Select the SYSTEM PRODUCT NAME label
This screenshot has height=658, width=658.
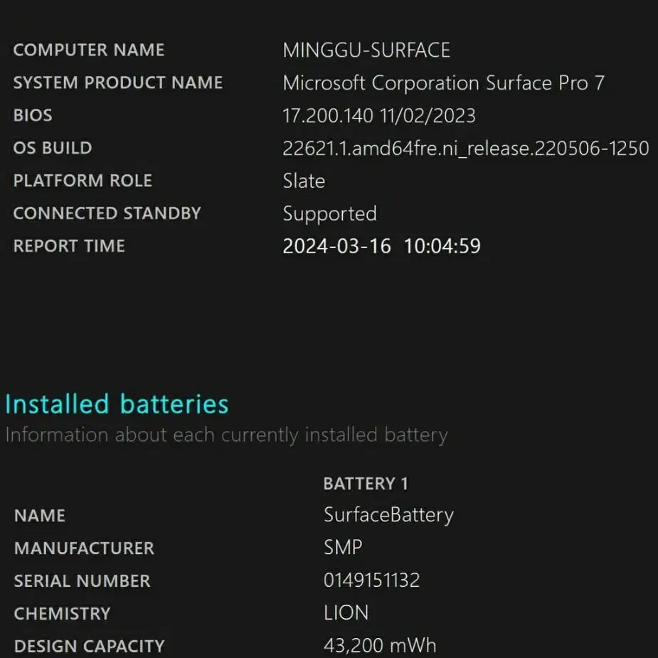click(118, 83)
